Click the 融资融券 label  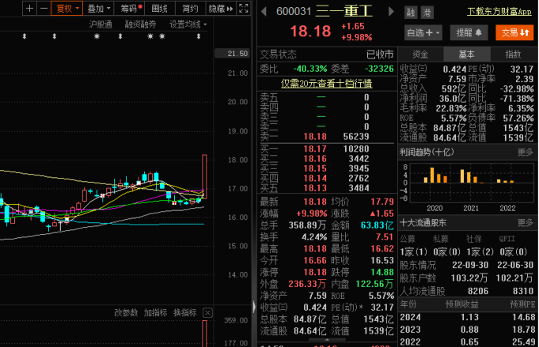(140, 25)
